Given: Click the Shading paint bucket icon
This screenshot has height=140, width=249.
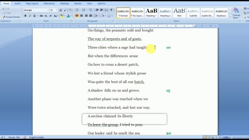Looking at the screenshot, I should 103,16.
